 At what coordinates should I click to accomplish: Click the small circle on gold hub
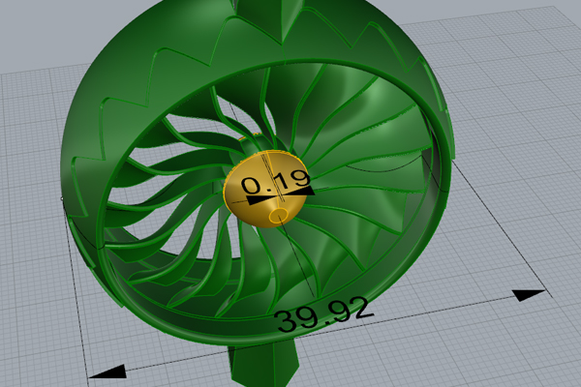(279, 216)
